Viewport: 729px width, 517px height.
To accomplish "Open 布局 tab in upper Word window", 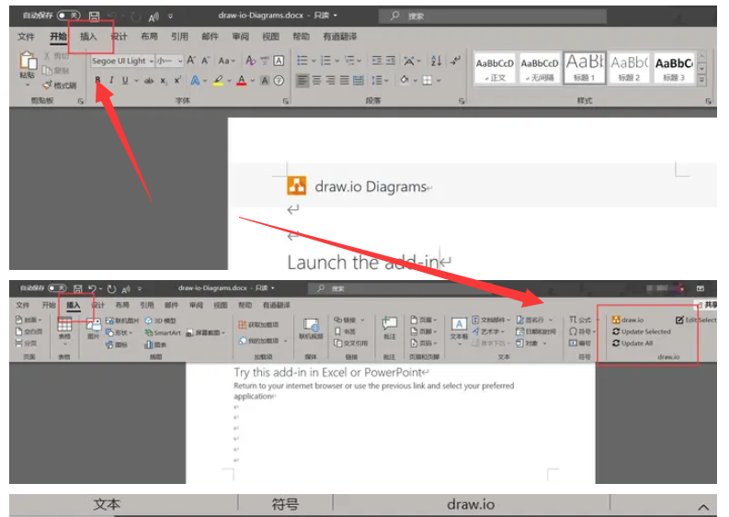I will coord(149,36).
